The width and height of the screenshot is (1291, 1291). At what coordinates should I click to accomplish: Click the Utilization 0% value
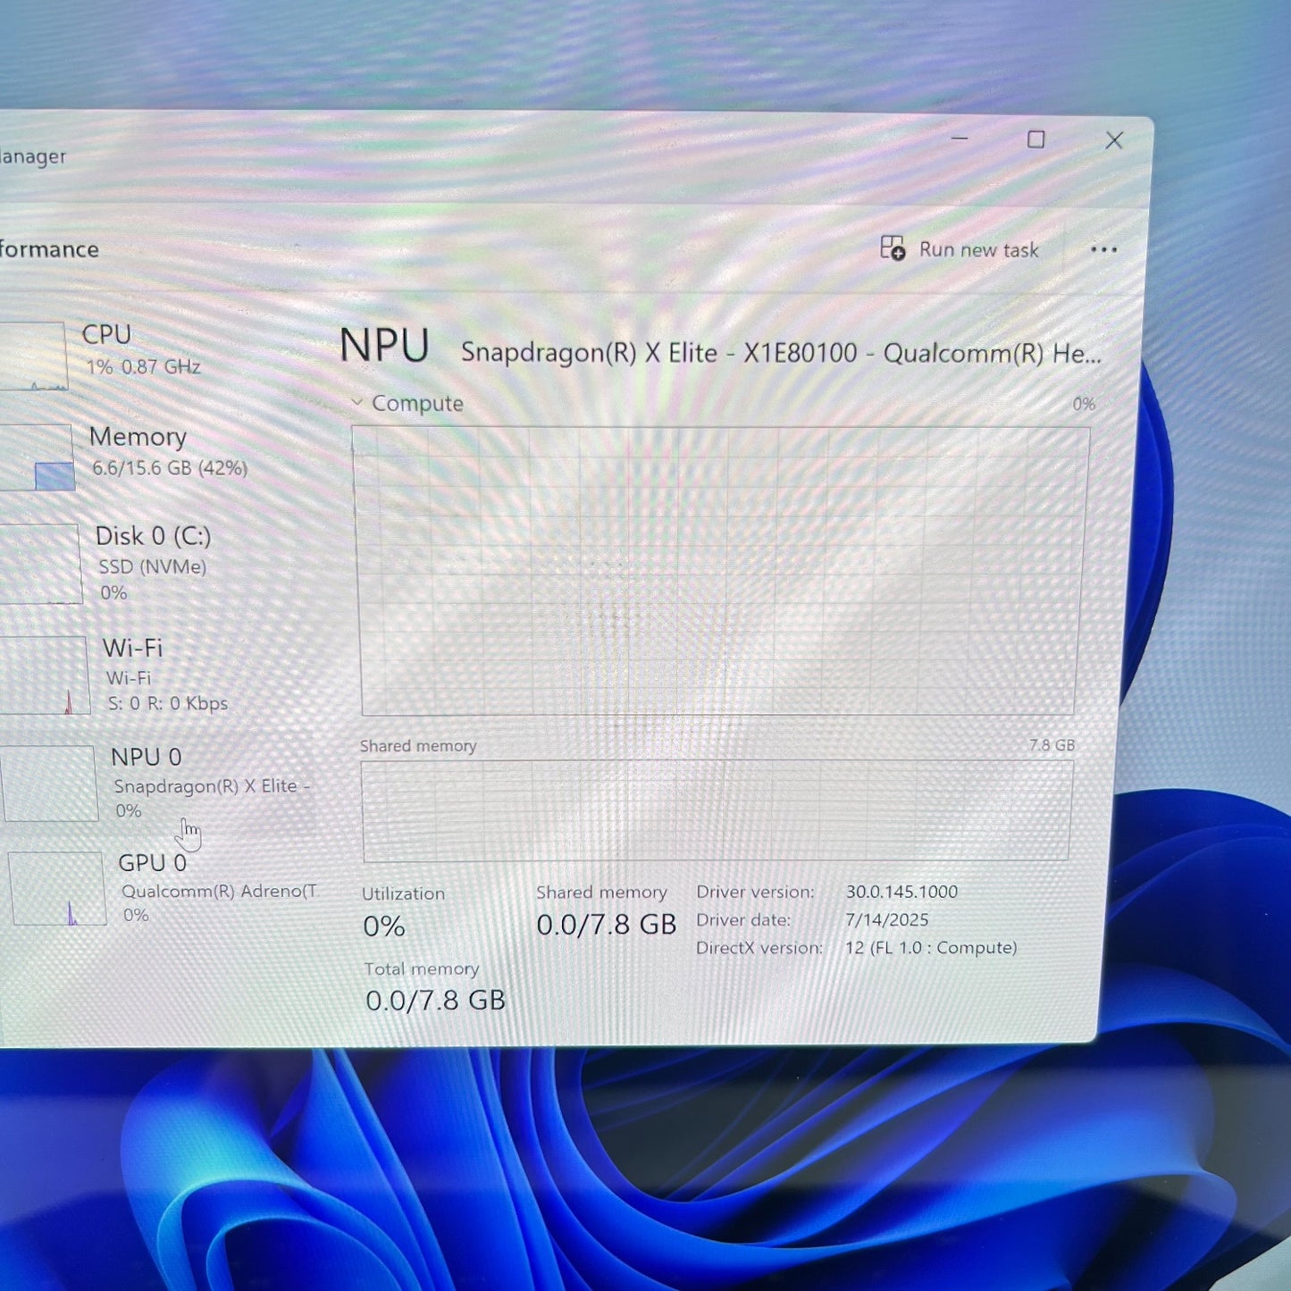[x=384, y=926]
